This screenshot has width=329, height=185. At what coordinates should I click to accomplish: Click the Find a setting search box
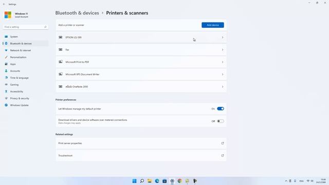tap(25, 27)
